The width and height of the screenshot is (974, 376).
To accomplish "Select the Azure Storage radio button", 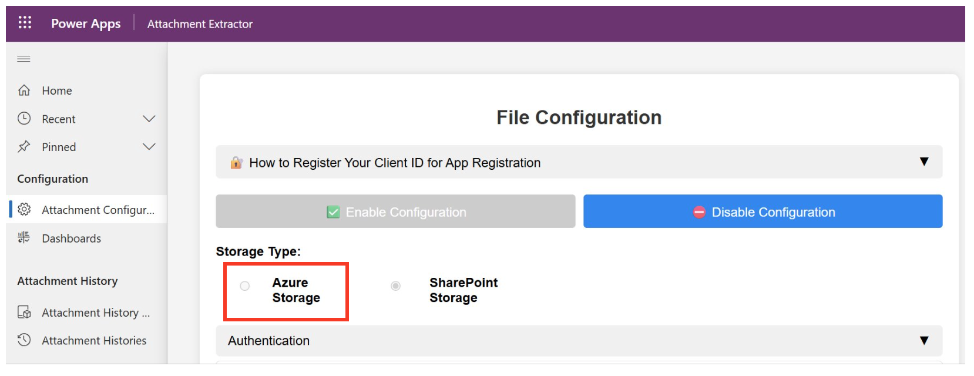I will coord(245,286).
